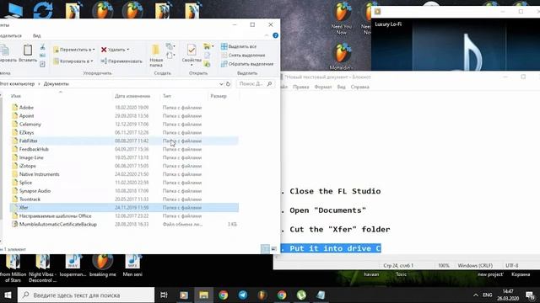Select the Monaldin FL Studio desktop icon

coord(341,56)
